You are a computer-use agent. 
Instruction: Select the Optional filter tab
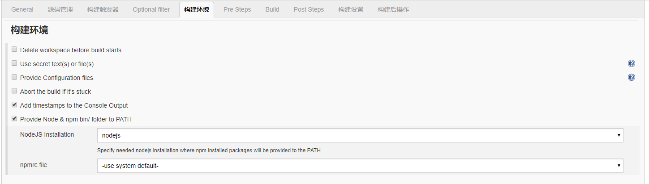click(x=151, y=9)
